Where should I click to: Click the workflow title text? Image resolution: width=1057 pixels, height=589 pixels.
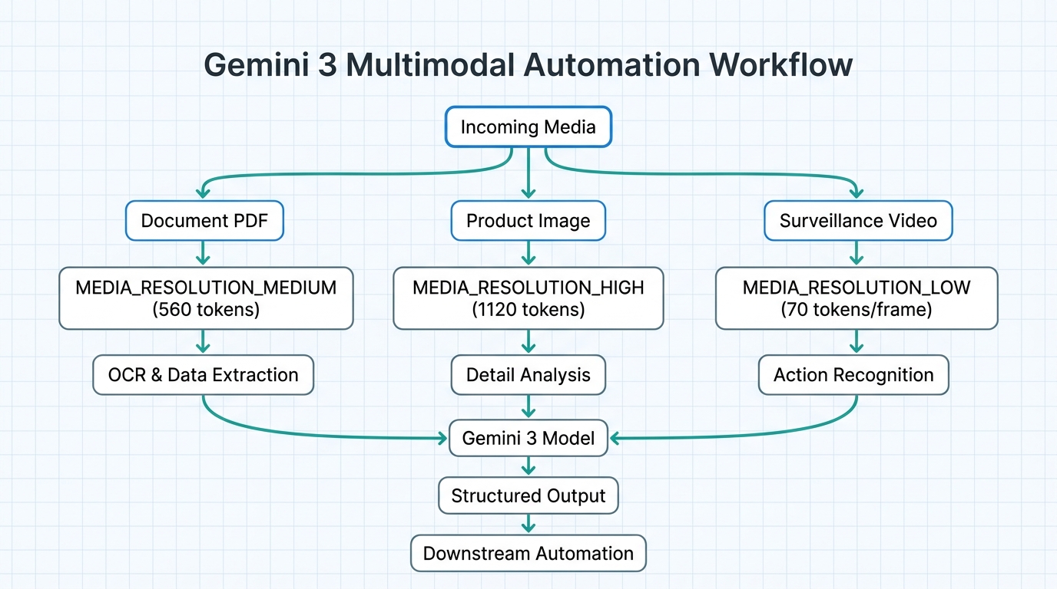click(x=528, y=64)
